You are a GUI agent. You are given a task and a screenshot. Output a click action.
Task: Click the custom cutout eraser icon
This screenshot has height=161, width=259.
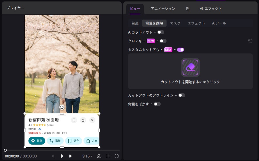(190, 67)
